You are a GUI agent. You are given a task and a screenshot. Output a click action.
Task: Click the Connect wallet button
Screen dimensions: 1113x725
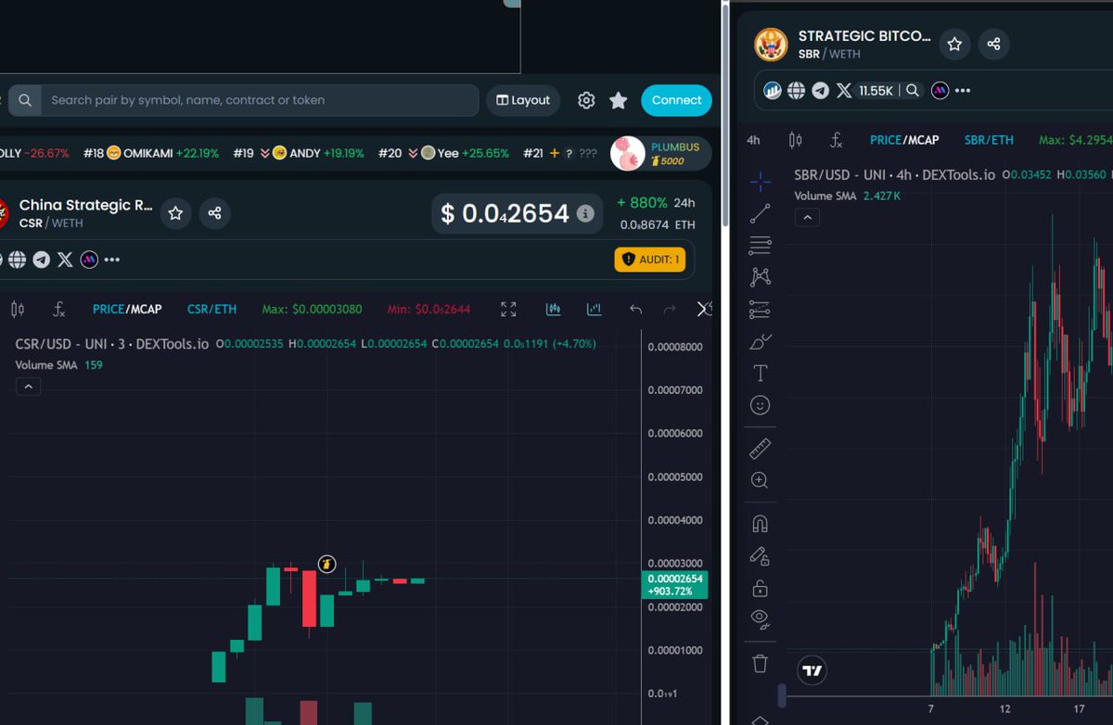click(676, 100)
